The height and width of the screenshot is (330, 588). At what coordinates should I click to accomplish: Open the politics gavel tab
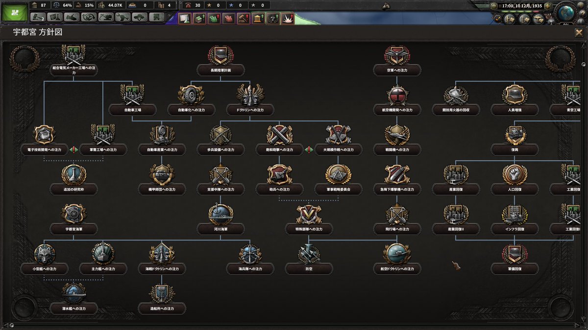click(39, 17)
